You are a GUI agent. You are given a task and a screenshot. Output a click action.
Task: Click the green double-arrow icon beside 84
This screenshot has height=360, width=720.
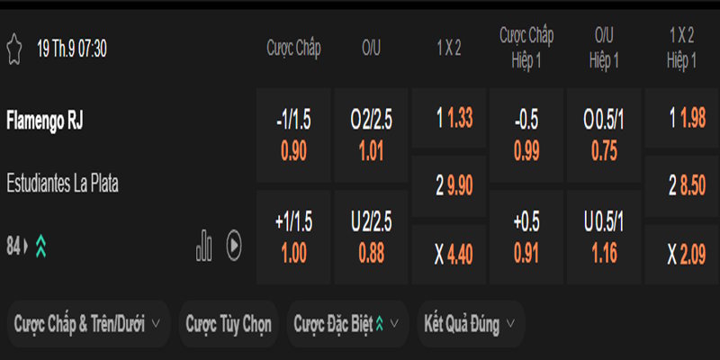pyautogui.click(x=40, y=246)
